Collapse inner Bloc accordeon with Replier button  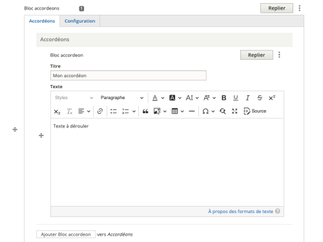coord(256,55)
